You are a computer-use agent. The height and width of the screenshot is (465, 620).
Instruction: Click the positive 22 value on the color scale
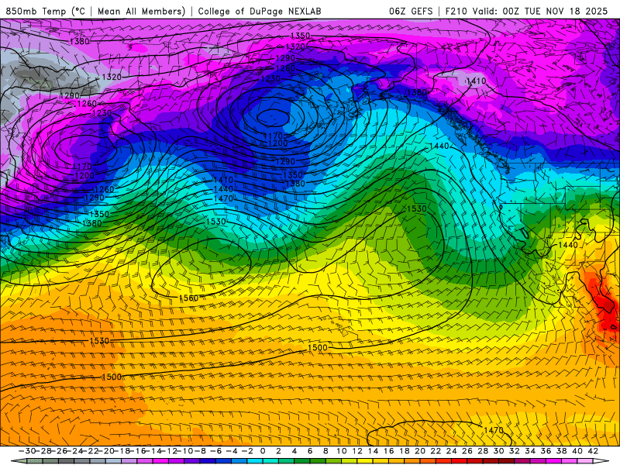436,451
